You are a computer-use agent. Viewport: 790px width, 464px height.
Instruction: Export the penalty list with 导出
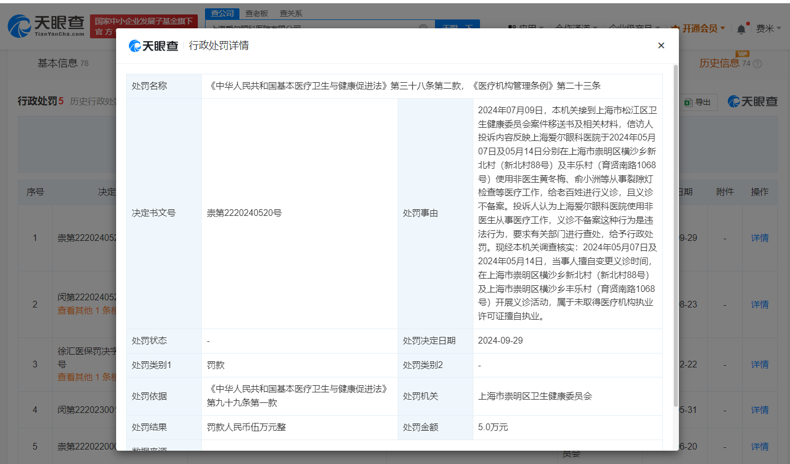[x=697, y=102]
